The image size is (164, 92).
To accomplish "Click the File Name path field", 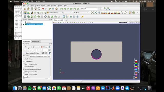I will [40, 56].
